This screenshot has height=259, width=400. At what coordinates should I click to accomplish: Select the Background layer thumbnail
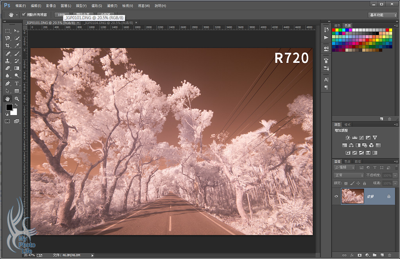[352, 196]
